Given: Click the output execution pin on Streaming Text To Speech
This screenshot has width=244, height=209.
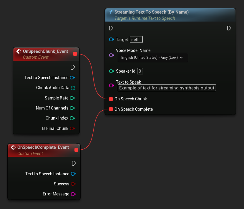Looking at the screenshot, I should point(229,28).
